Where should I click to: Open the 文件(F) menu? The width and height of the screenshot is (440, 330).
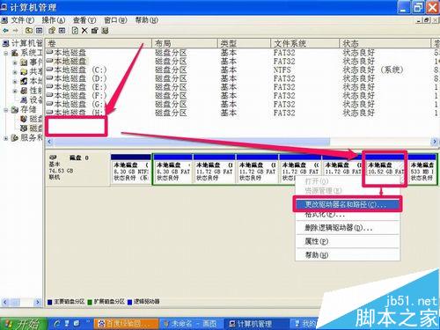click(22, 20)
